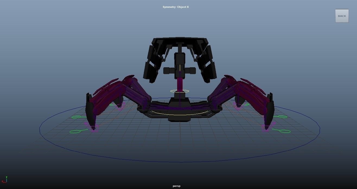Click the 'Symmetry: Object X' heads-up text
The height and width of the screenshot is (189, 357).
(176, 7)
